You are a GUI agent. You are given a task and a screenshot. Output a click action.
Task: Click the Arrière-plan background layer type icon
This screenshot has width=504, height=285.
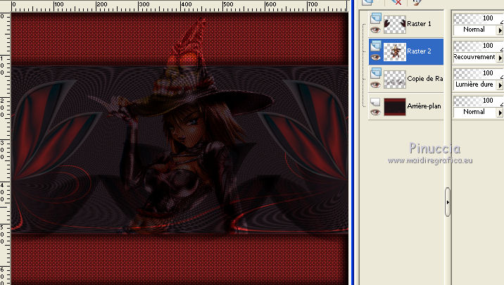point(375,102)
